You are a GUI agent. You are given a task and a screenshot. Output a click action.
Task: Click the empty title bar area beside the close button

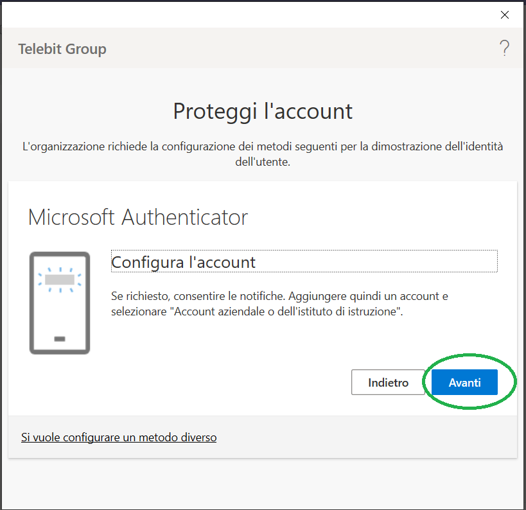click(x=257, y=14)
